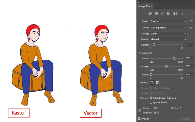Collapse the panel with double-arrow icon

pos(193,2)
